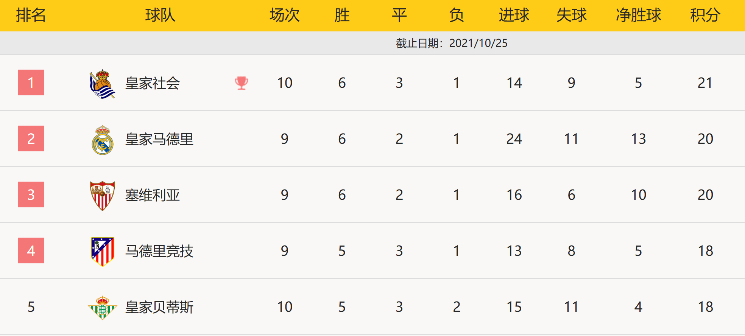Click the 进球 column header
The height and width of the screenshot is (336, 745).
[514, 15]
